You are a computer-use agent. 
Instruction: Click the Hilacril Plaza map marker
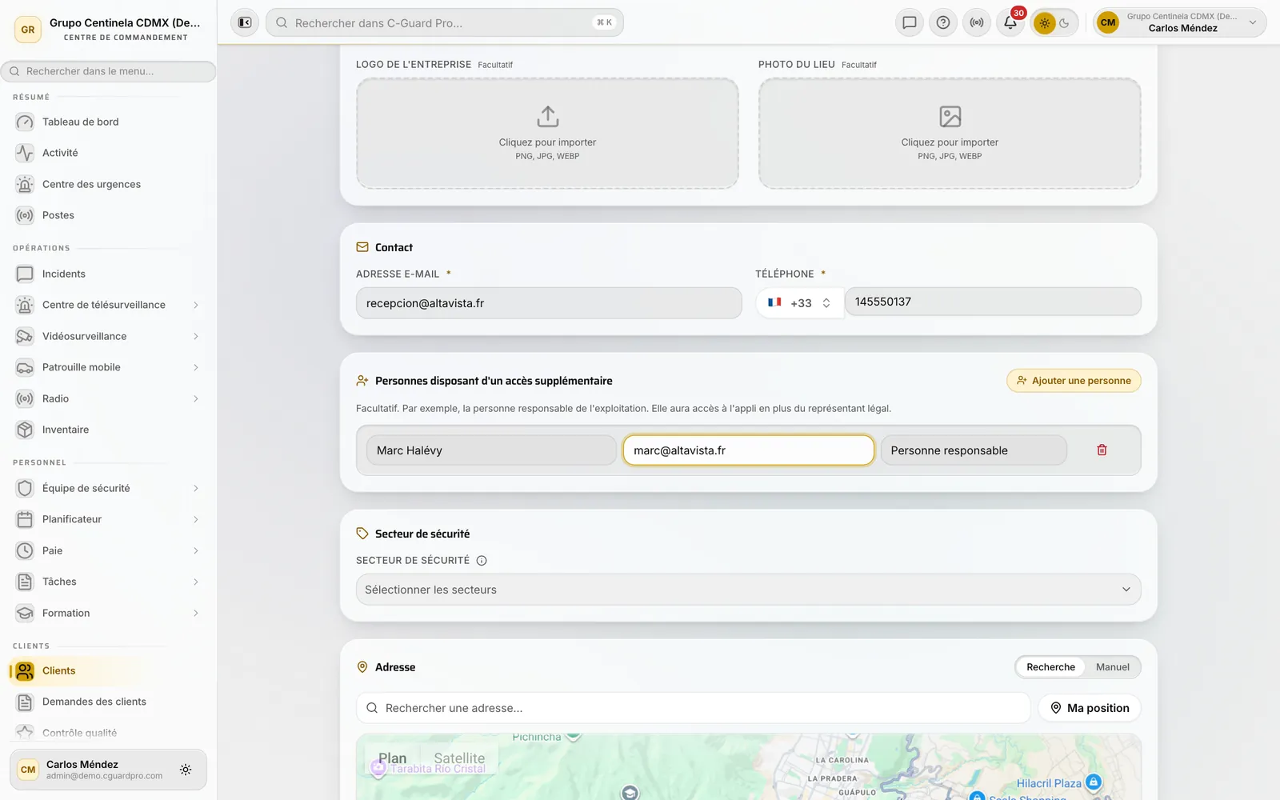tap(1094, 782)
